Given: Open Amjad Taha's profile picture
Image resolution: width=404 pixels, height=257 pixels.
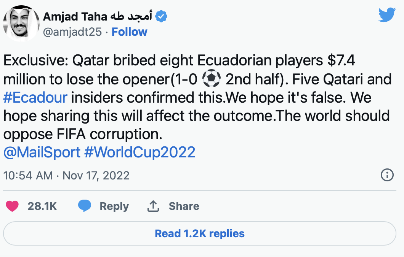Looking at the screenshot, I should [x=21, y=24].
